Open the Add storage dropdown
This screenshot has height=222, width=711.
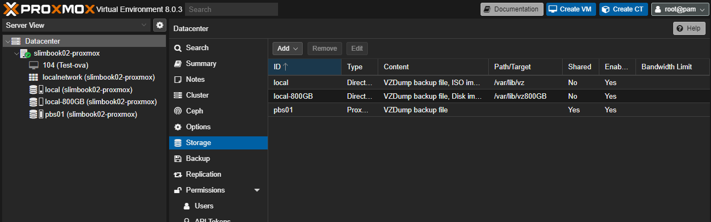[289, 49]
